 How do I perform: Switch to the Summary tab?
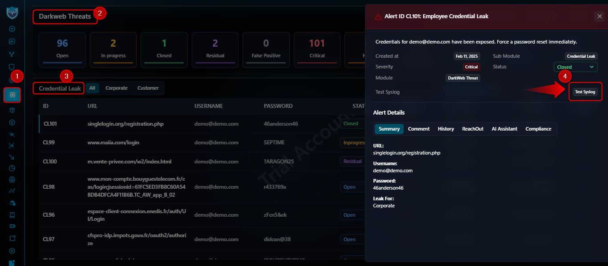[389, 129]
